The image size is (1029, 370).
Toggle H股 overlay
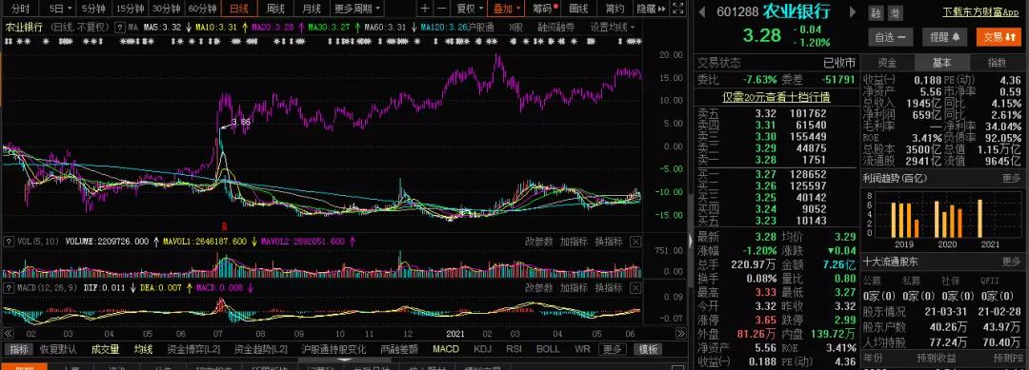[x=515, y=28]
